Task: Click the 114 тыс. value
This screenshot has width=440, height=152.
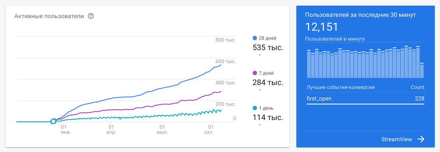Action: (268, 117)
